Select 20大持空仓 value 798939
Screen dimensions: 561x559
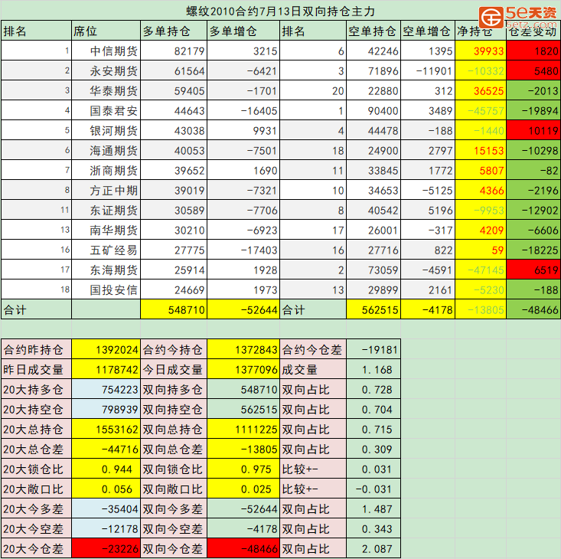coord(106,409)
